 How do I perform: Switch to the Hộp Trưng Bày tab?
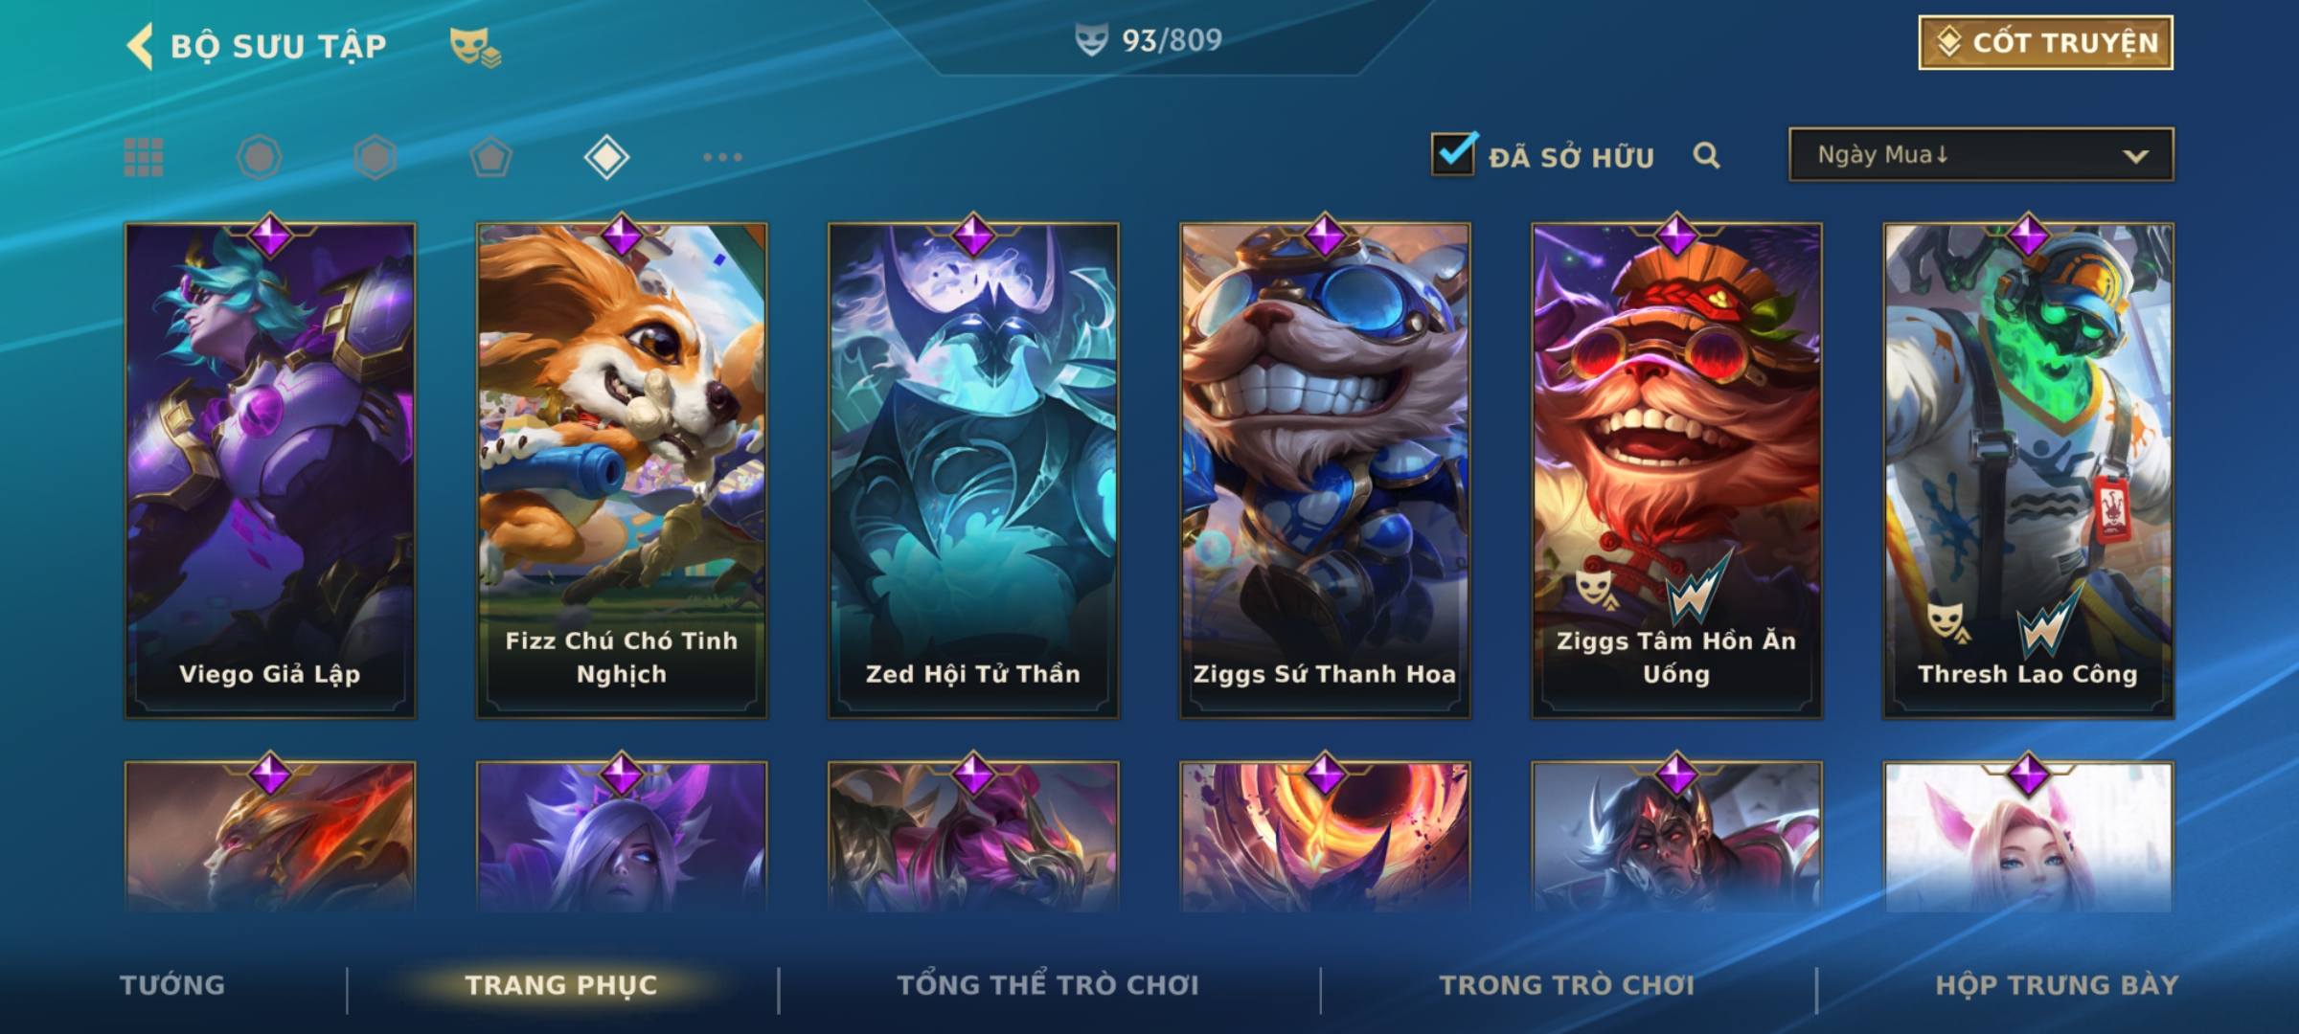coord(2057,985)
